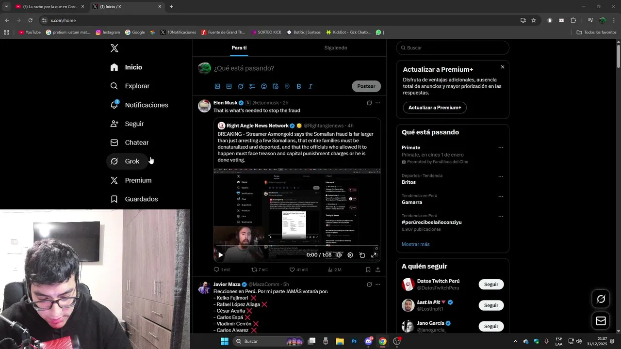Open options for #perúrecibeelañoconziyu trend
This screenshot has height=349, width=621.
pos(501,216)
